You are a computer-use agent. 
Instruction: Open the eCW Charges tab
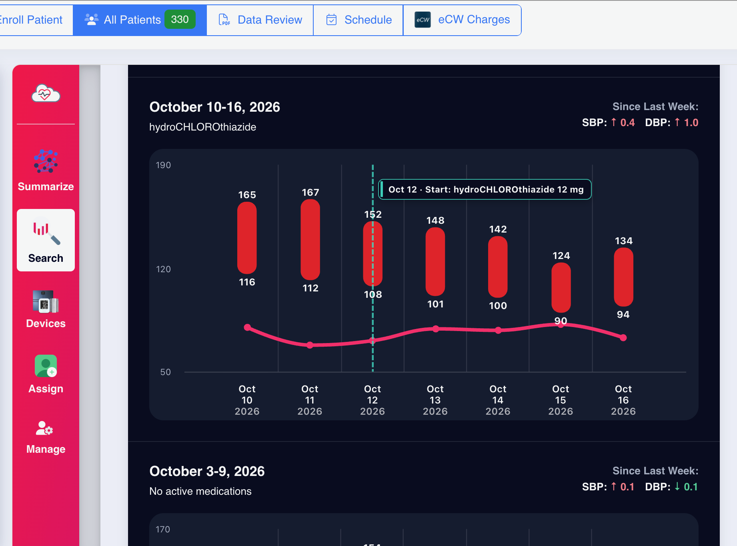pyautogui.click(x=462, y=20)
